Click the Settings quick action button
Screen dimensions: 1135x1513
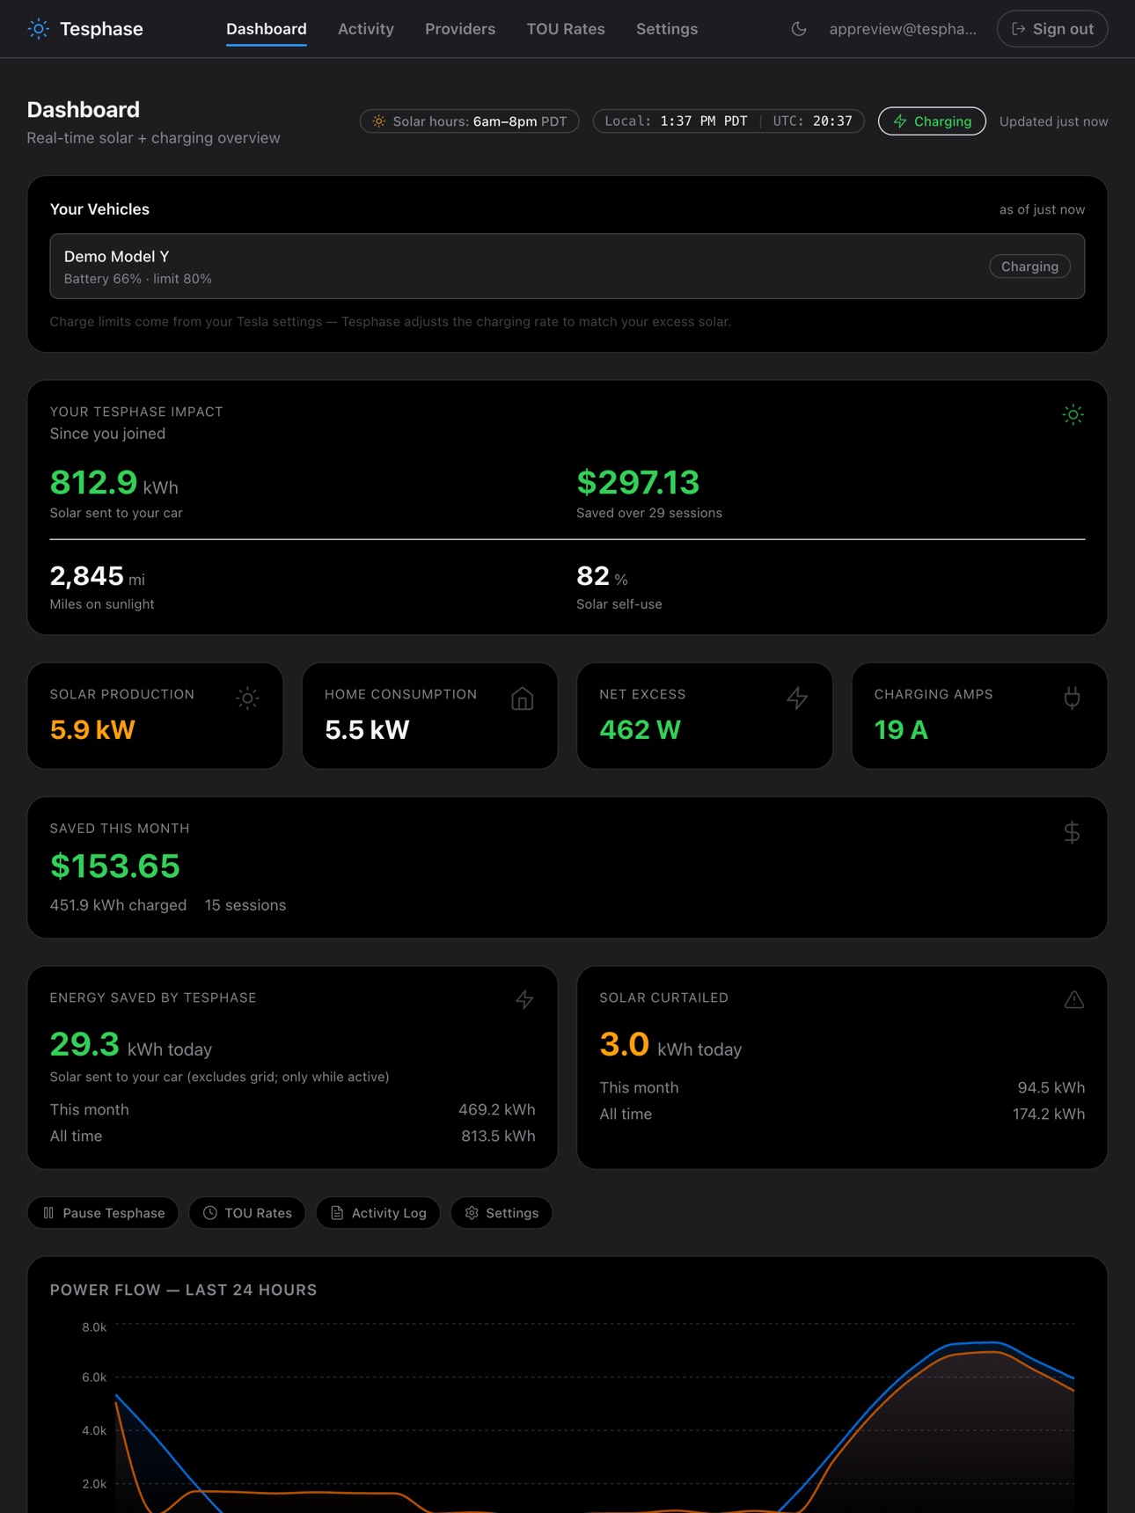(x=502, y=1213)
